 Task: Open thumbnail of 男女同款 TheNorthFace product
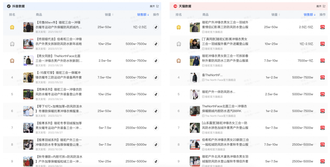(28, 61)
